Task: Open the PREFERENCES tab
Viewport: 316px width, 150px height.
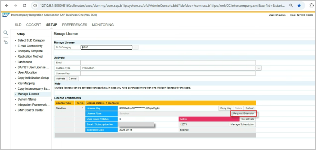Action: 75,25
